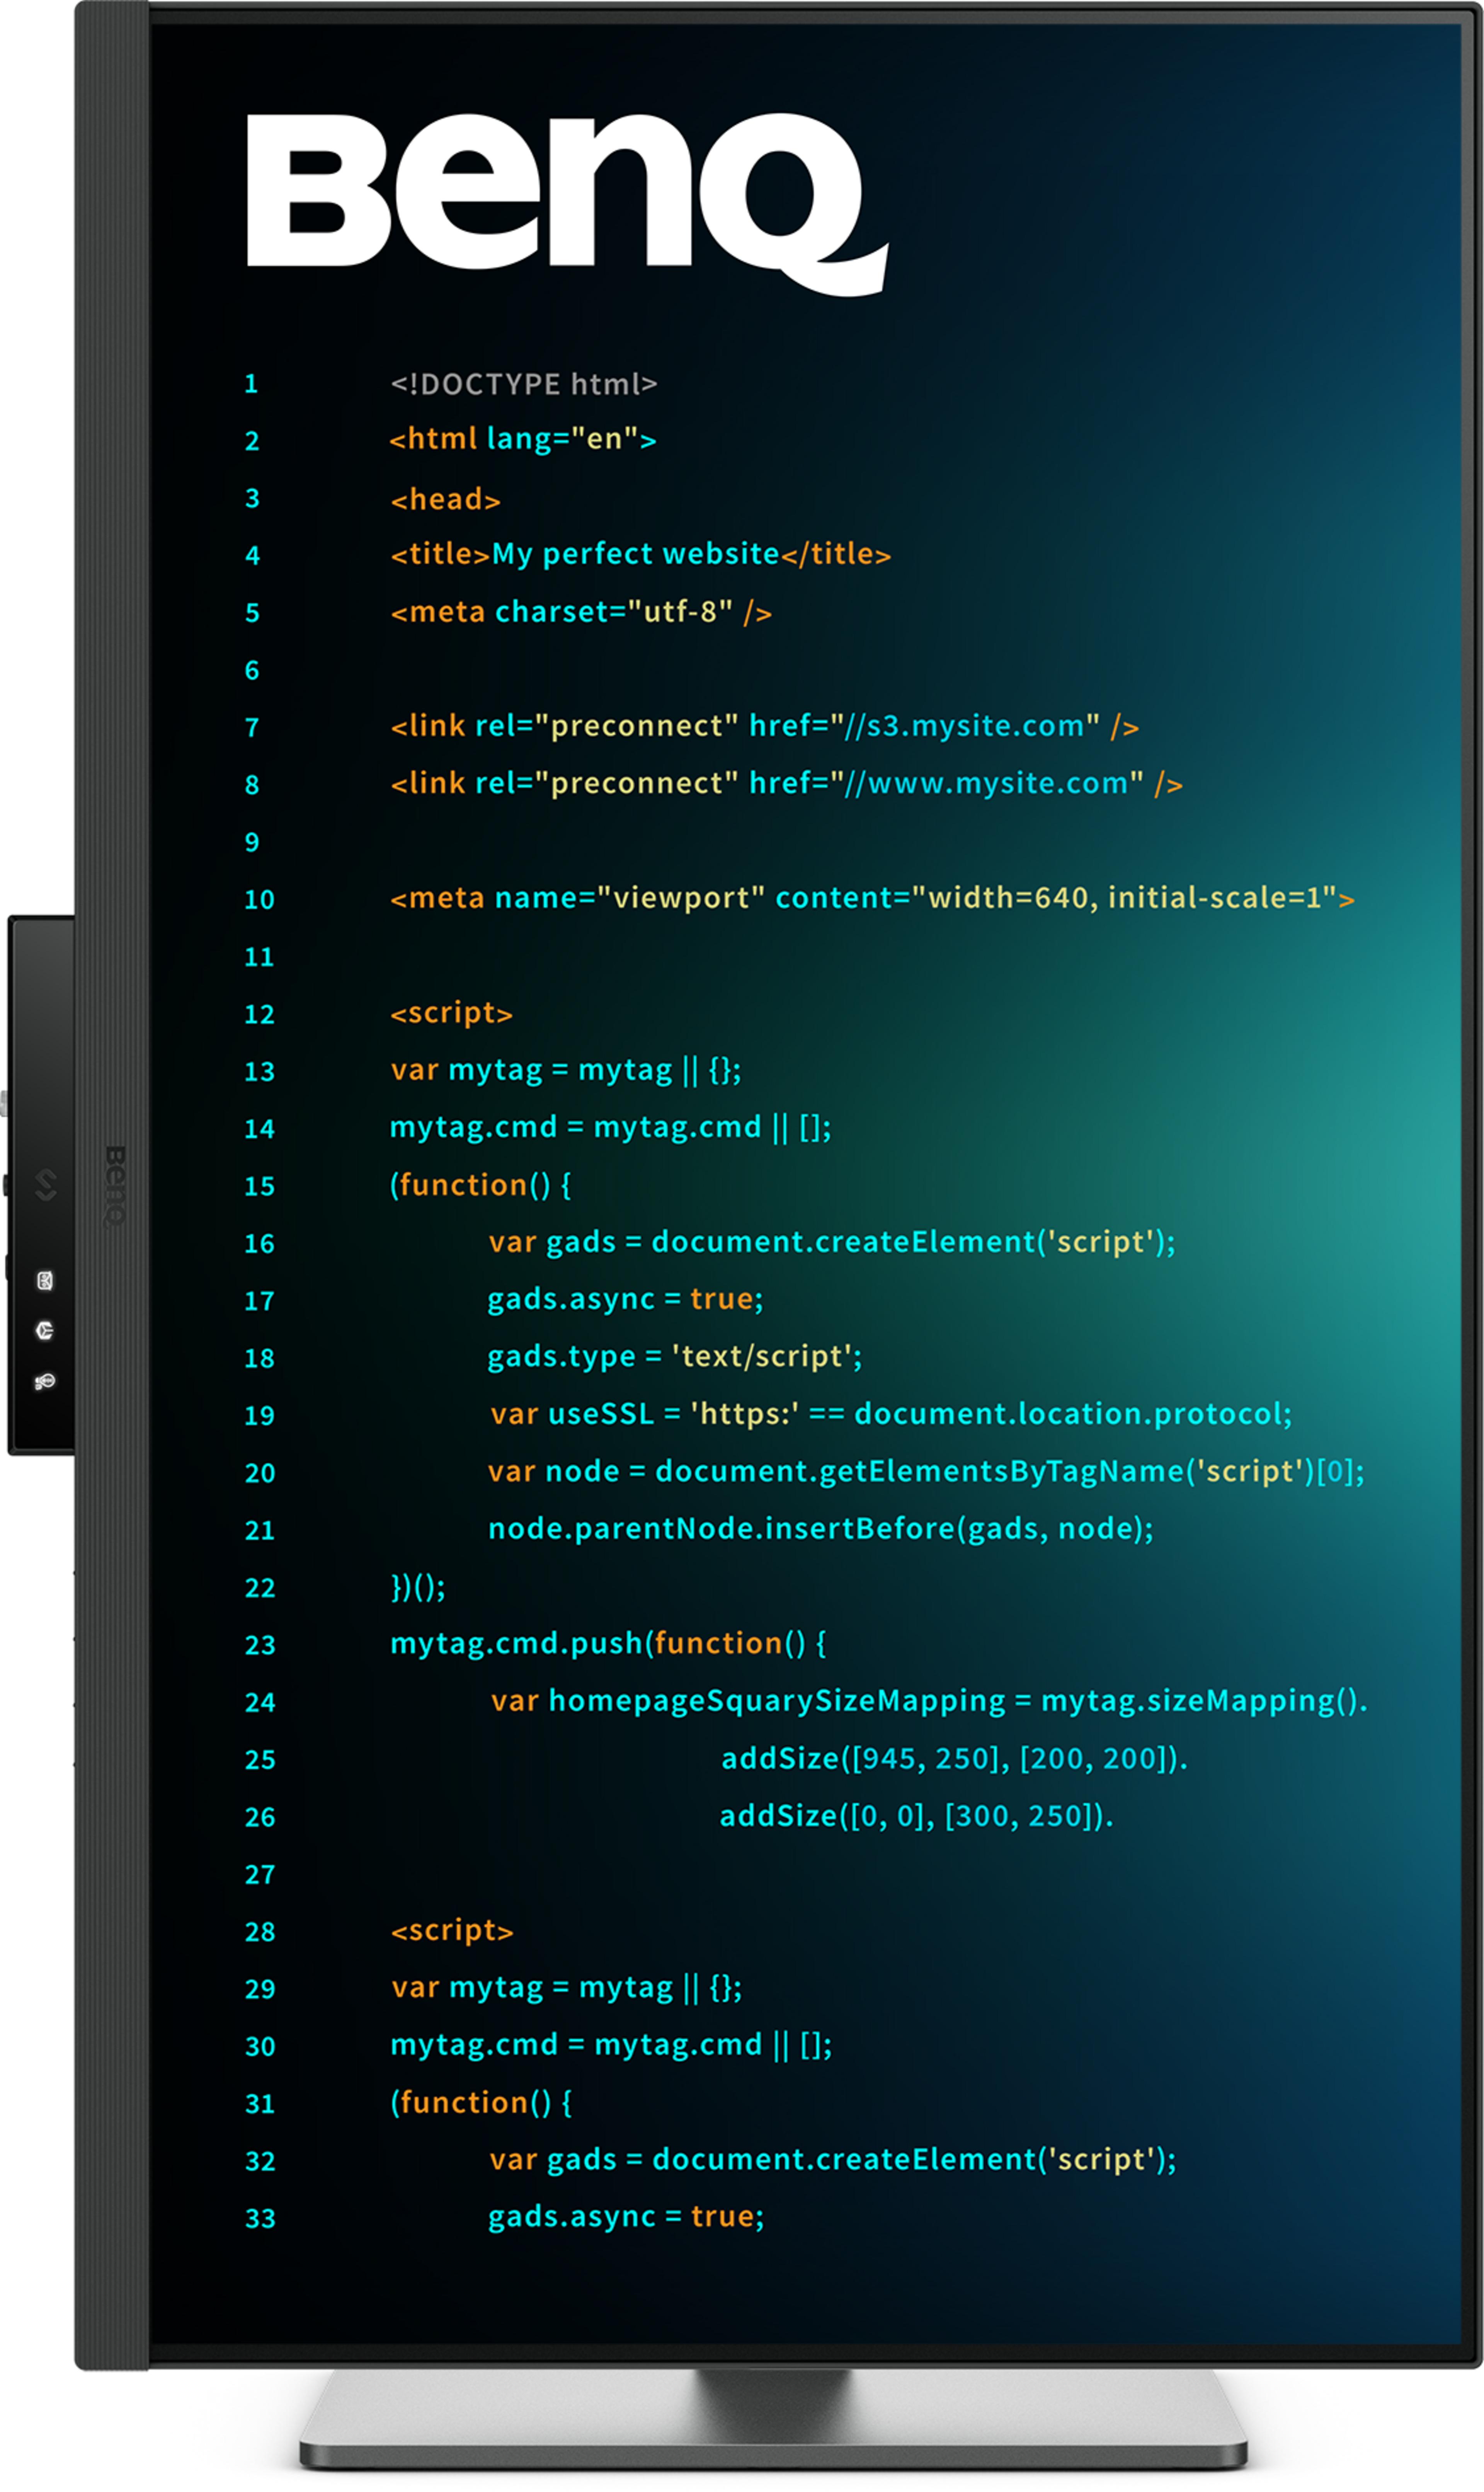1484x2492 pixels.
Task: Click the 'My perfect website' title text
Action: 635,554
